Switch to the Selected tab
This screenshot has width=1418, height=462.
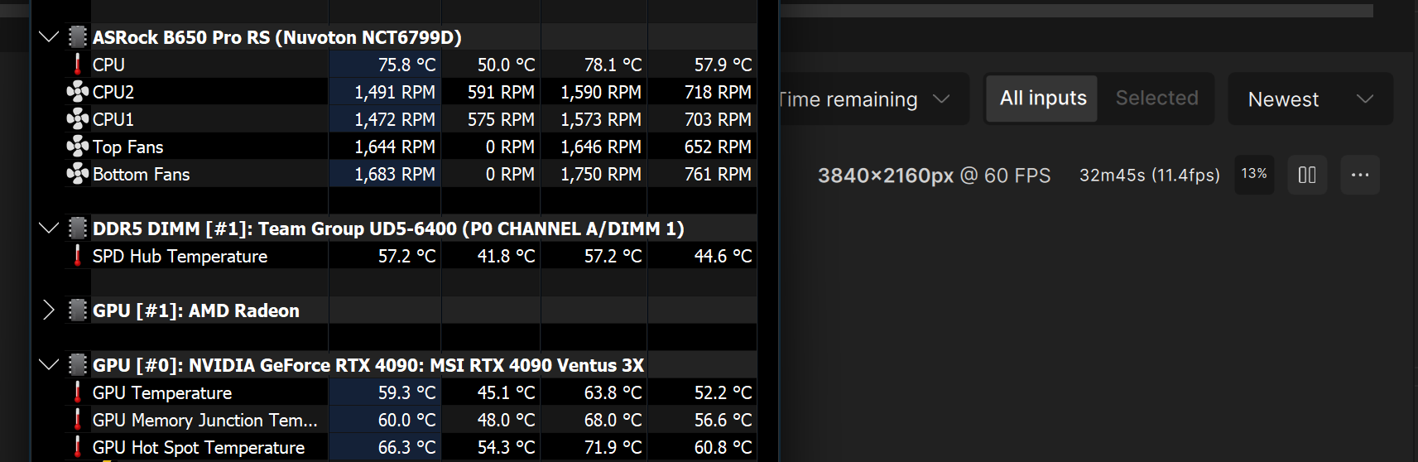[x=1156, y=99]
